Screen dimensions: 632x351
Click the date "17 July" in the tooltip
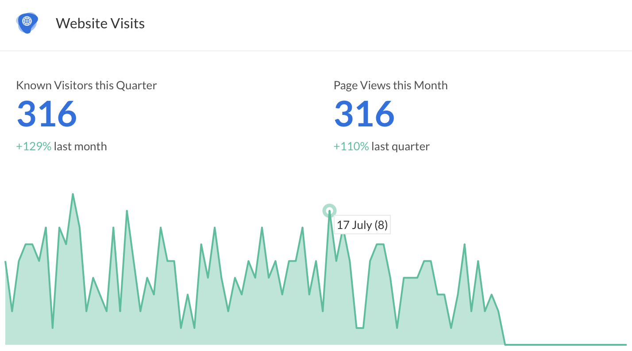click(354, 225)
